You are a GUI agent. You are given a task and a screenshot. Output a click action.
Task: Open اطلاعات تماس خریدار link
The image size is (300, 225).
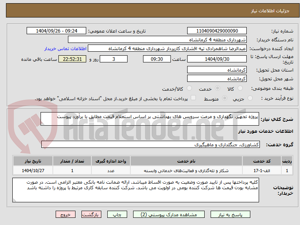66,48
